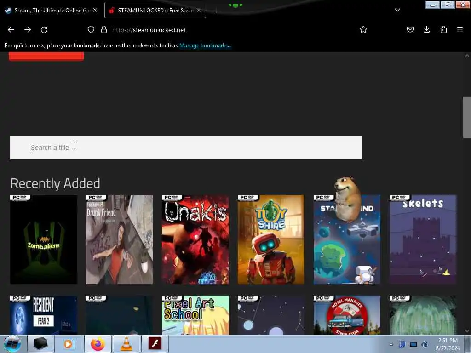Open the Unakis game cover
471x353 pixels.
195,239
